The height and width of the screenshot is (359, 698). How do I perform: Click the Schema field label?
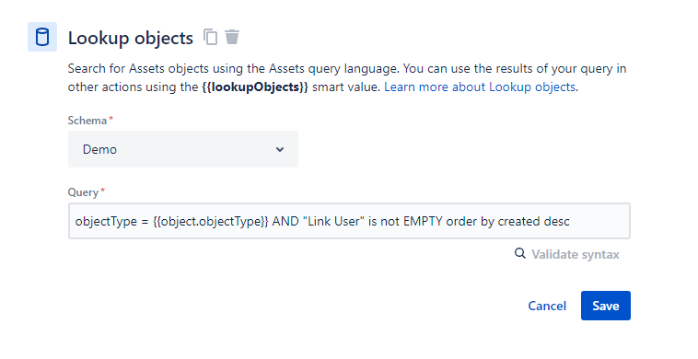click(87, 121)
